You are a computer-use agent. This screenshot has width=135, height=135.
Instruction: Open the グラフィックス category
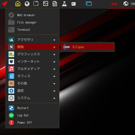tap(32, 54)
